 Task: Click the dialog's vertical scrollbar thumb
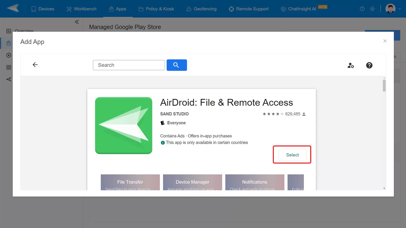click(384, 86)
